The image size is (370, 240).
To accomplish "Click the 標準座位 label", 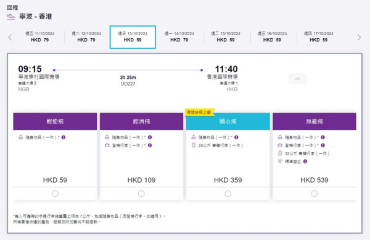I will click(293, 162).
